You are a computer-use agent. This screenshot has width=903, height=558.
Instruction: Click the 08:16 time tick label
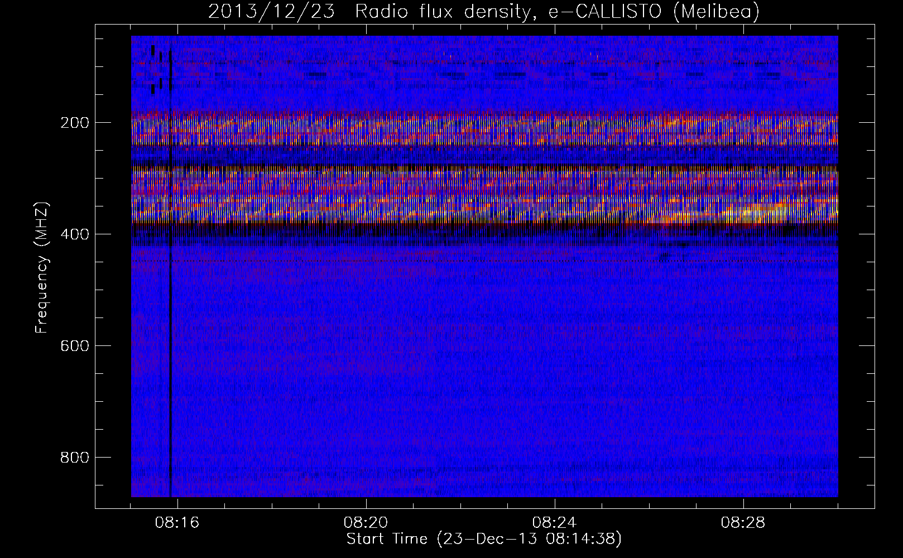tap(177, 523)
